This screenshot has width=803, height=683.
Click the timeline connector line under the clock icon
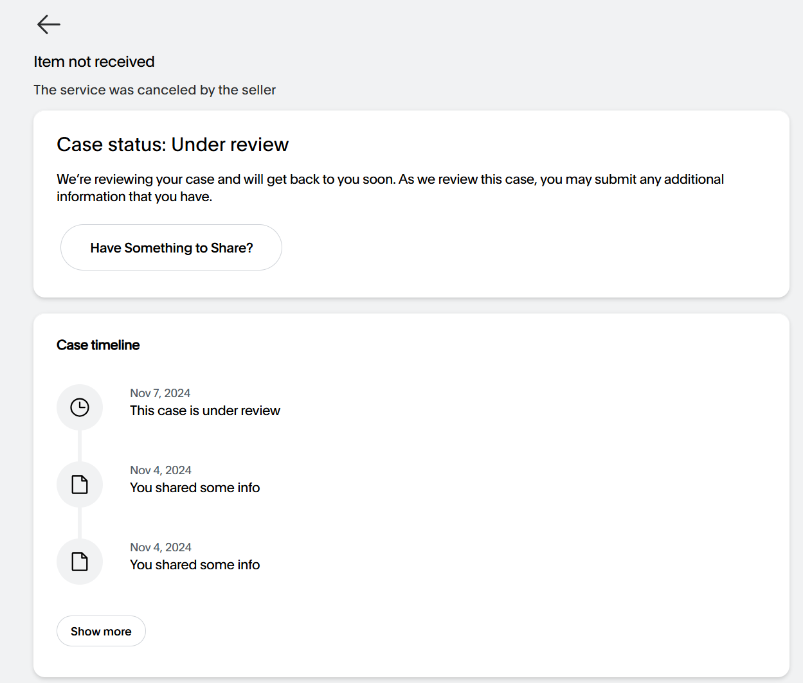80,445
